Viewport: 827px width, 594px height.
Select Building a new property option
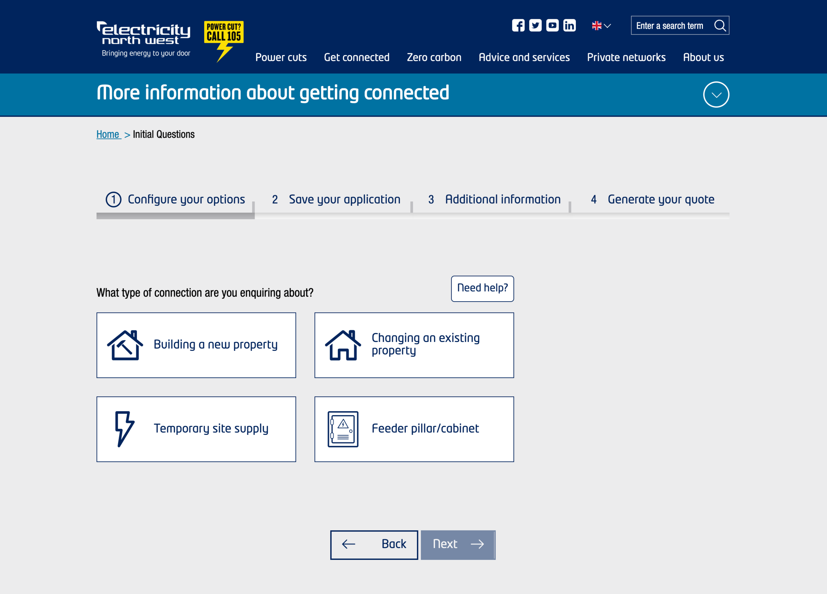[196, 345]
